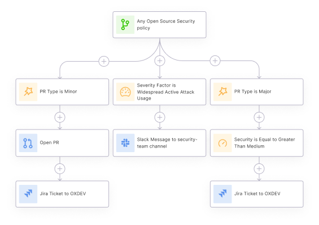
Task: Click the Slack logo icon
Action: click(125, 143)
